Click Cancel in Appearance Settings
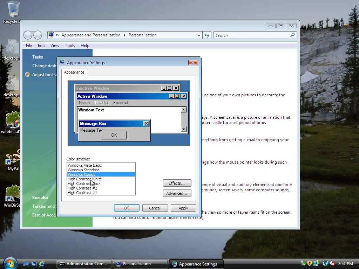Screen dimensions: 359x269 (x=155, y=208)
